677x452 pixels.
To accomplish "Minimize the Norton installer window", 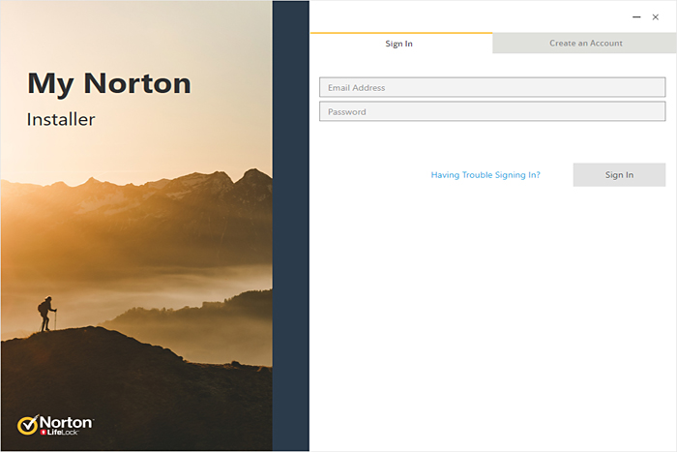I will click(636, 16).
